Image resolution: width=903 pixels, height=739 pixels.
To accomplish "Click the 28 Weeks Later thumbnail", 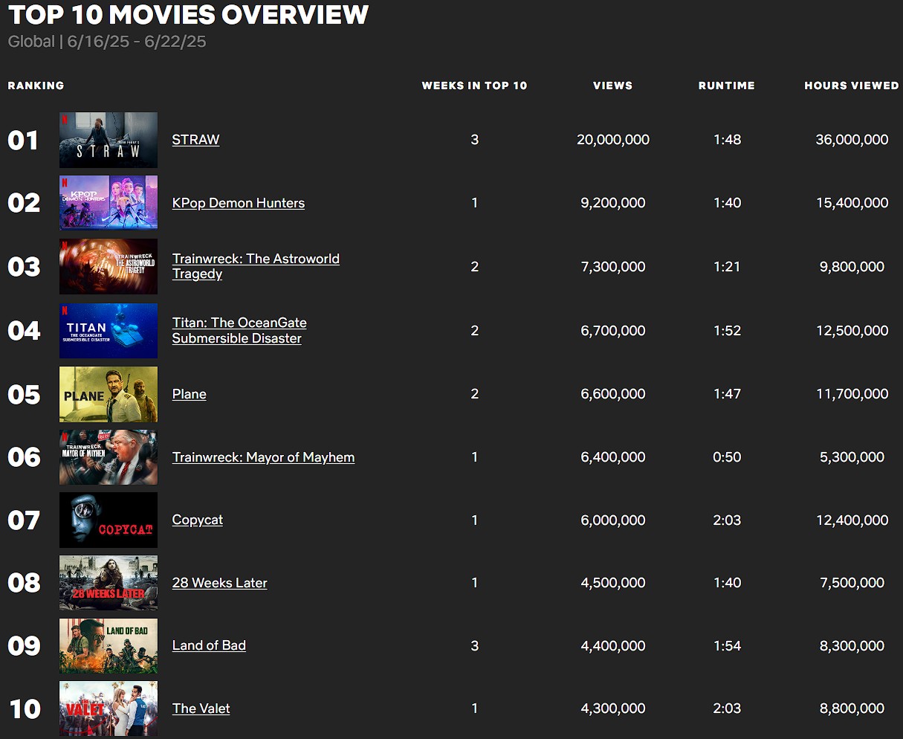I will [x=109, y=583].
